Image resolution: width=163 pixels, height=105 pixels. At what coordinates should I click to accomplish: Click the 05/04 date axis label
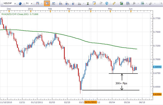(x=112, y=102)
